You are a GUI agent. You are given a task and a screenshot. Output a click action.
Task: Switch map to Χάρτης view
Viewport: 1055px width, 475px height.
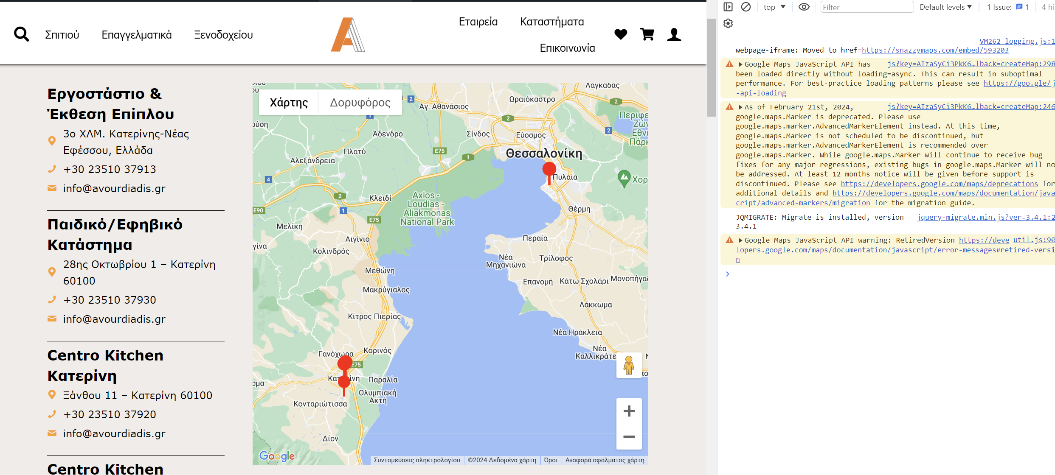(x=289, y=102)
